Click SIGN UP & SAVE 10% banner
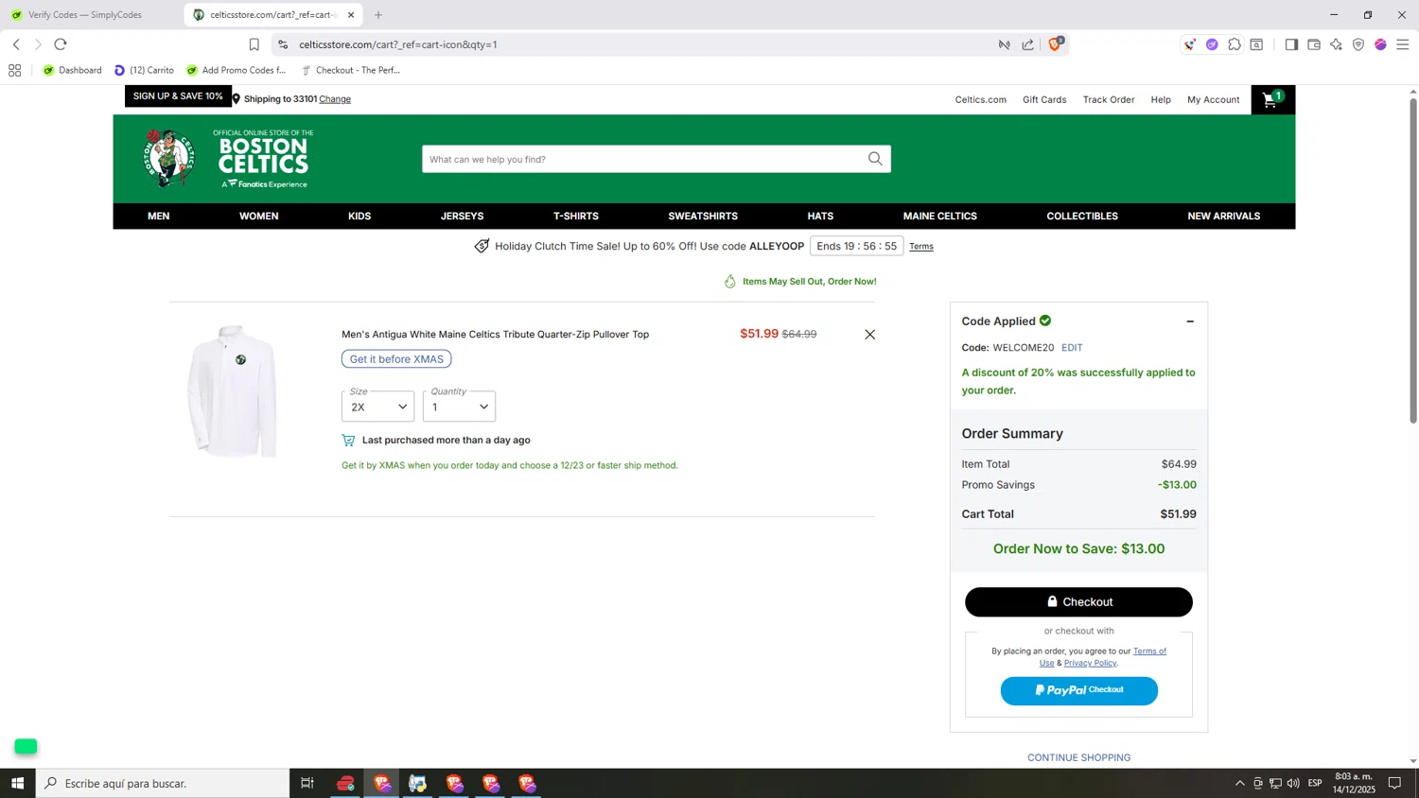 point(178,96)
